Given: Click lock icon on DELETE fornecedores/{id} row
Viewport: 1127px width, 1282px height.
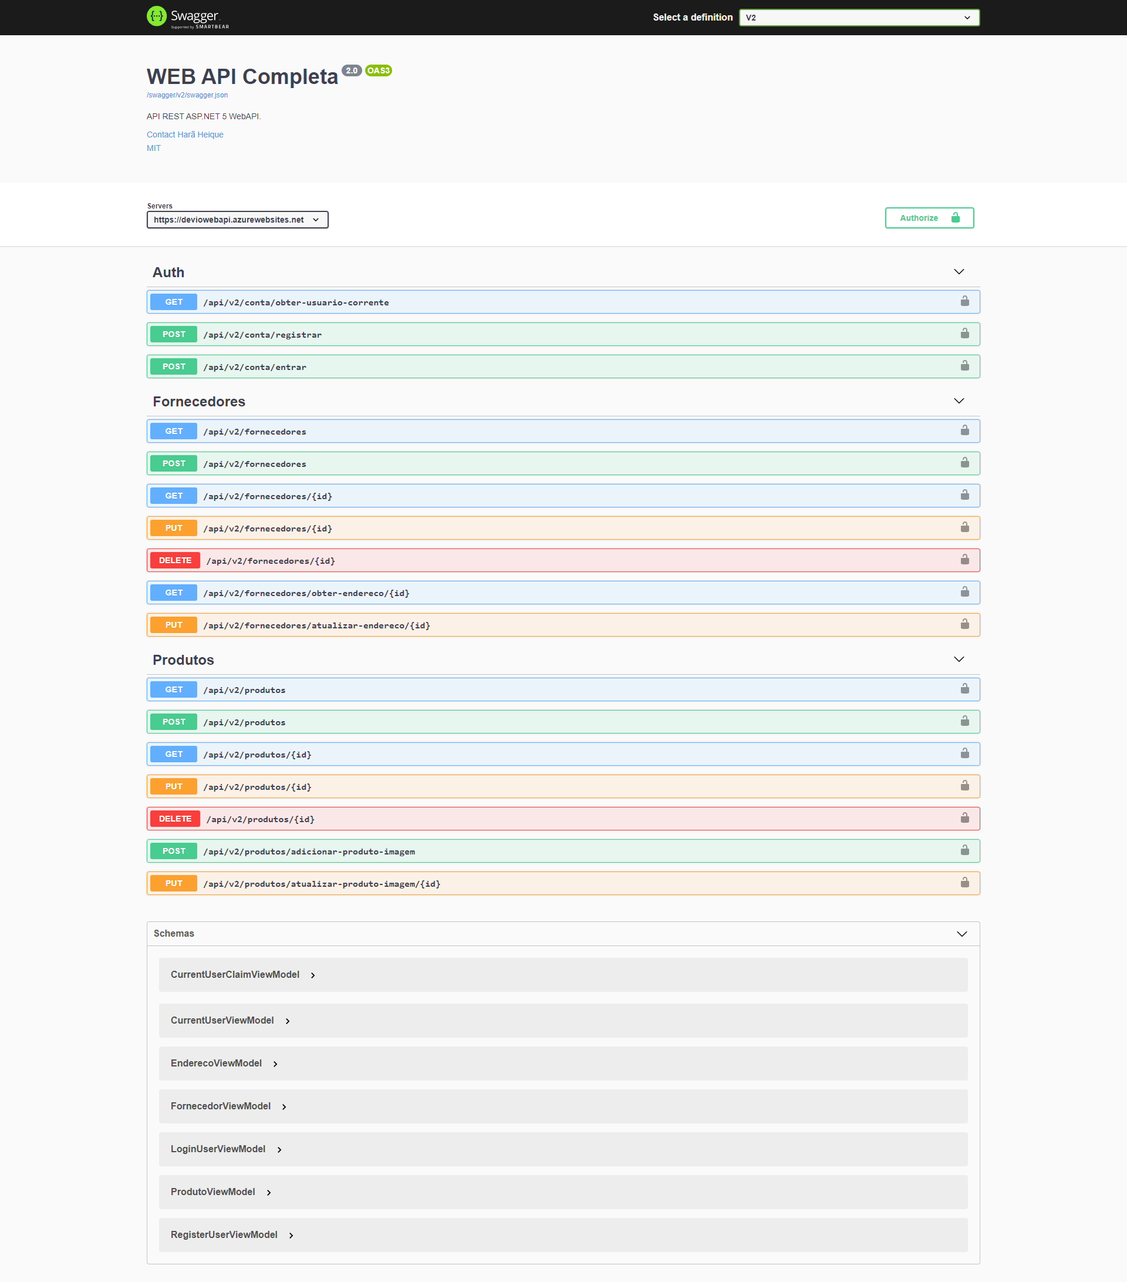Looking at the screenshot, I should 964,560.
